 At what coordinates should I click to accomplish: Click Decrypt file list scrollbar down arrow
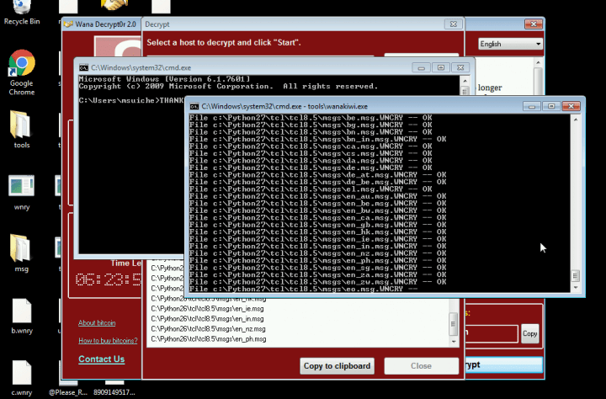pos(454,342)
